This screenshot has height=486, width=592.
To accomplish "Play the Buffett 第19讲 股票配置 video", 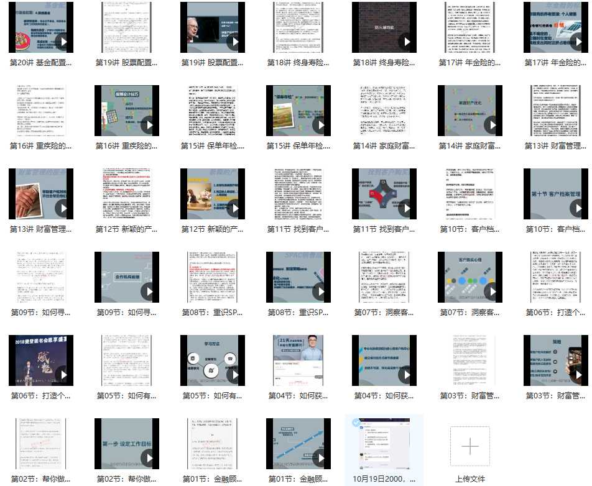I will tap(234, 42).
